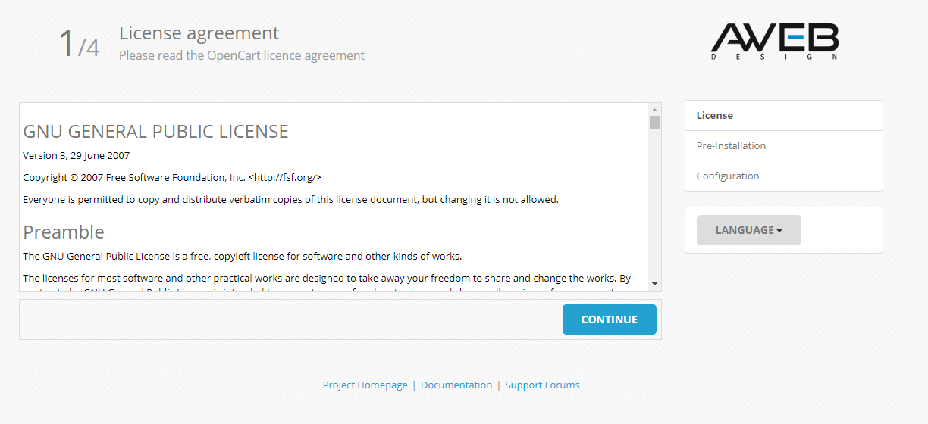This screenshot has width=928, height=424.
Task: Click the GNU GENERAL PUBLIC LICENSE heading
Action: 155,132
